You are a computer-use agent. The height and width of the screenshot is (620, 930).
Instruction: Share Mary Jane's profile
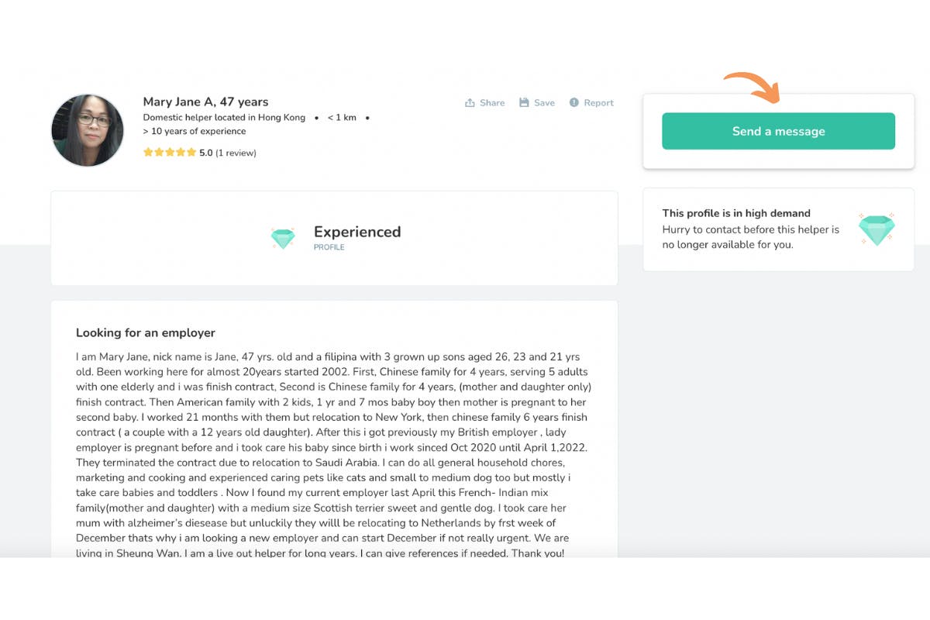point(484,102)
